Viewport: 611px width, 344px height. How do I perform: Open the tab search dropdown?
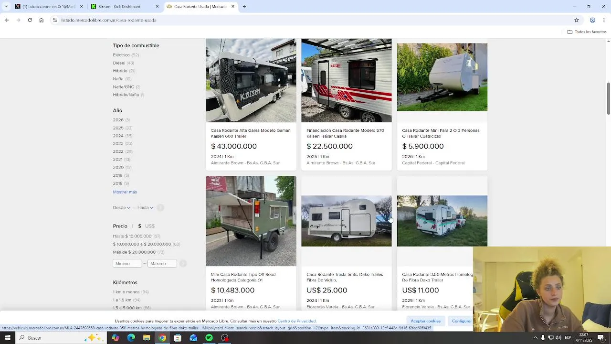click(6, 7)
